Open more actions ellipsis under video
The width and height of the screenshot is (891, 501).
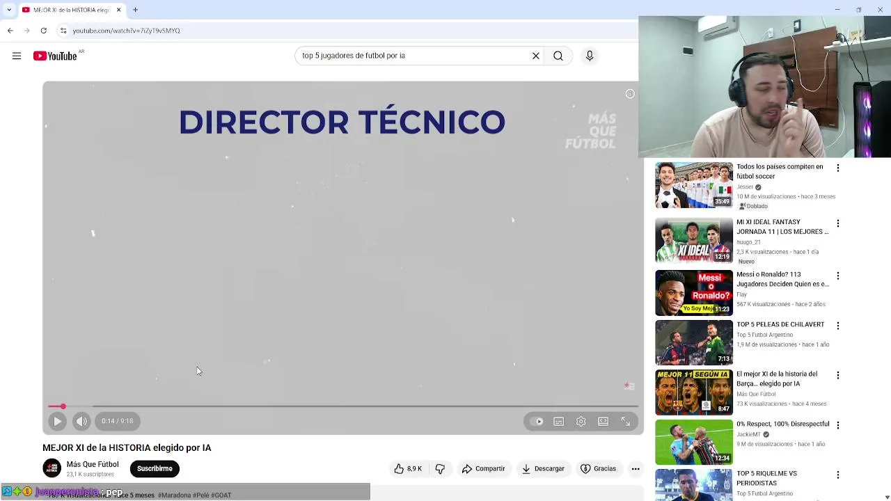coord(636,469)
